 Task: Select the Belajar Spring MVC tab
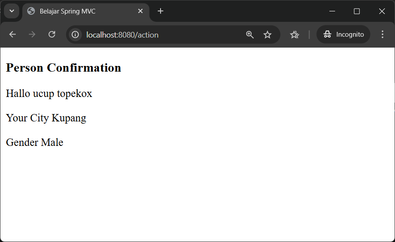86,11
